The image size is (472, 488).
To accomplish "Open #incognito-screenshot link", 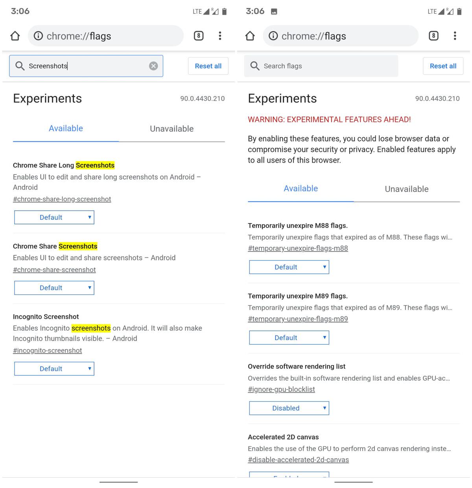I will (48, 350).
